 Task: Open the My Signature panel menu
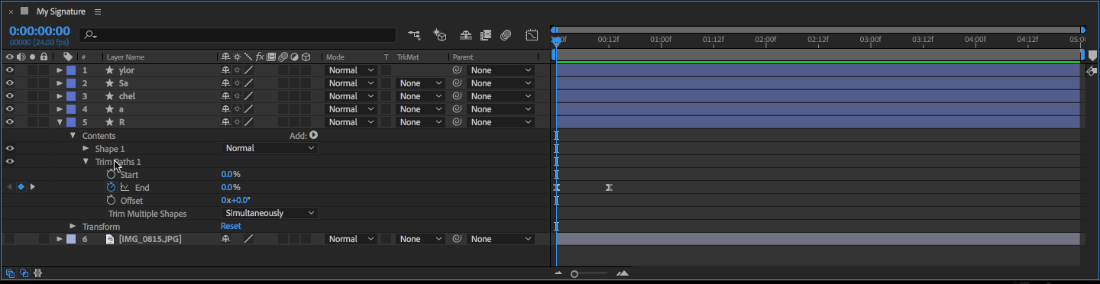pyautogui.click(x=97, y=11)
